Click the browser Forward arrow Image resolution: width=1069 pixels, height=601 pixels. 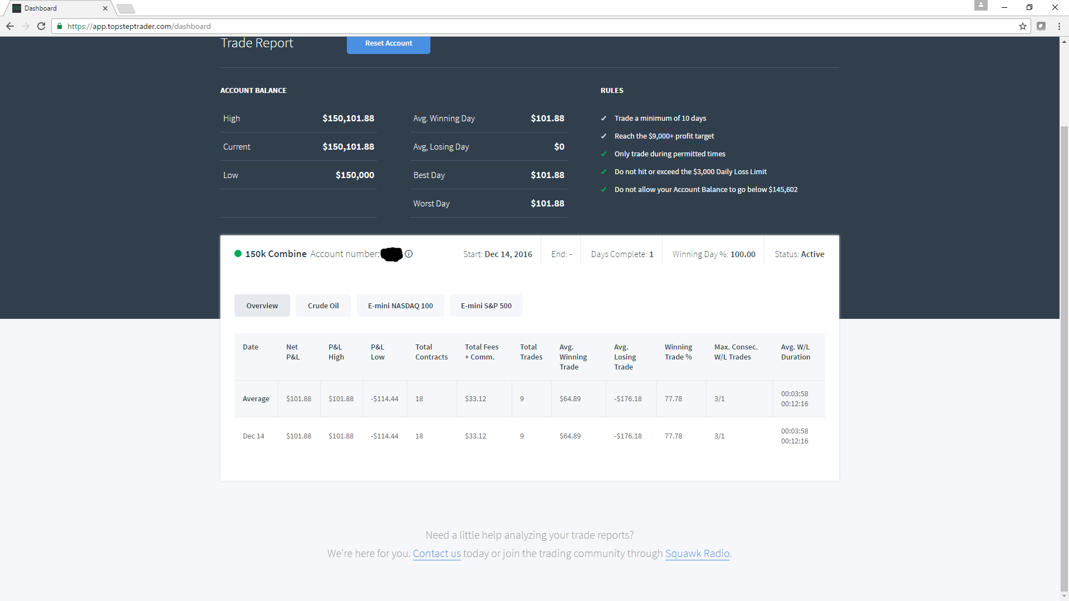26,26
